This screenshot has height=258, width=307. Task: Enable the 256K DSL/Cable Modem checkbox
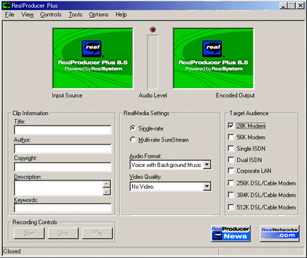(231, 183)
